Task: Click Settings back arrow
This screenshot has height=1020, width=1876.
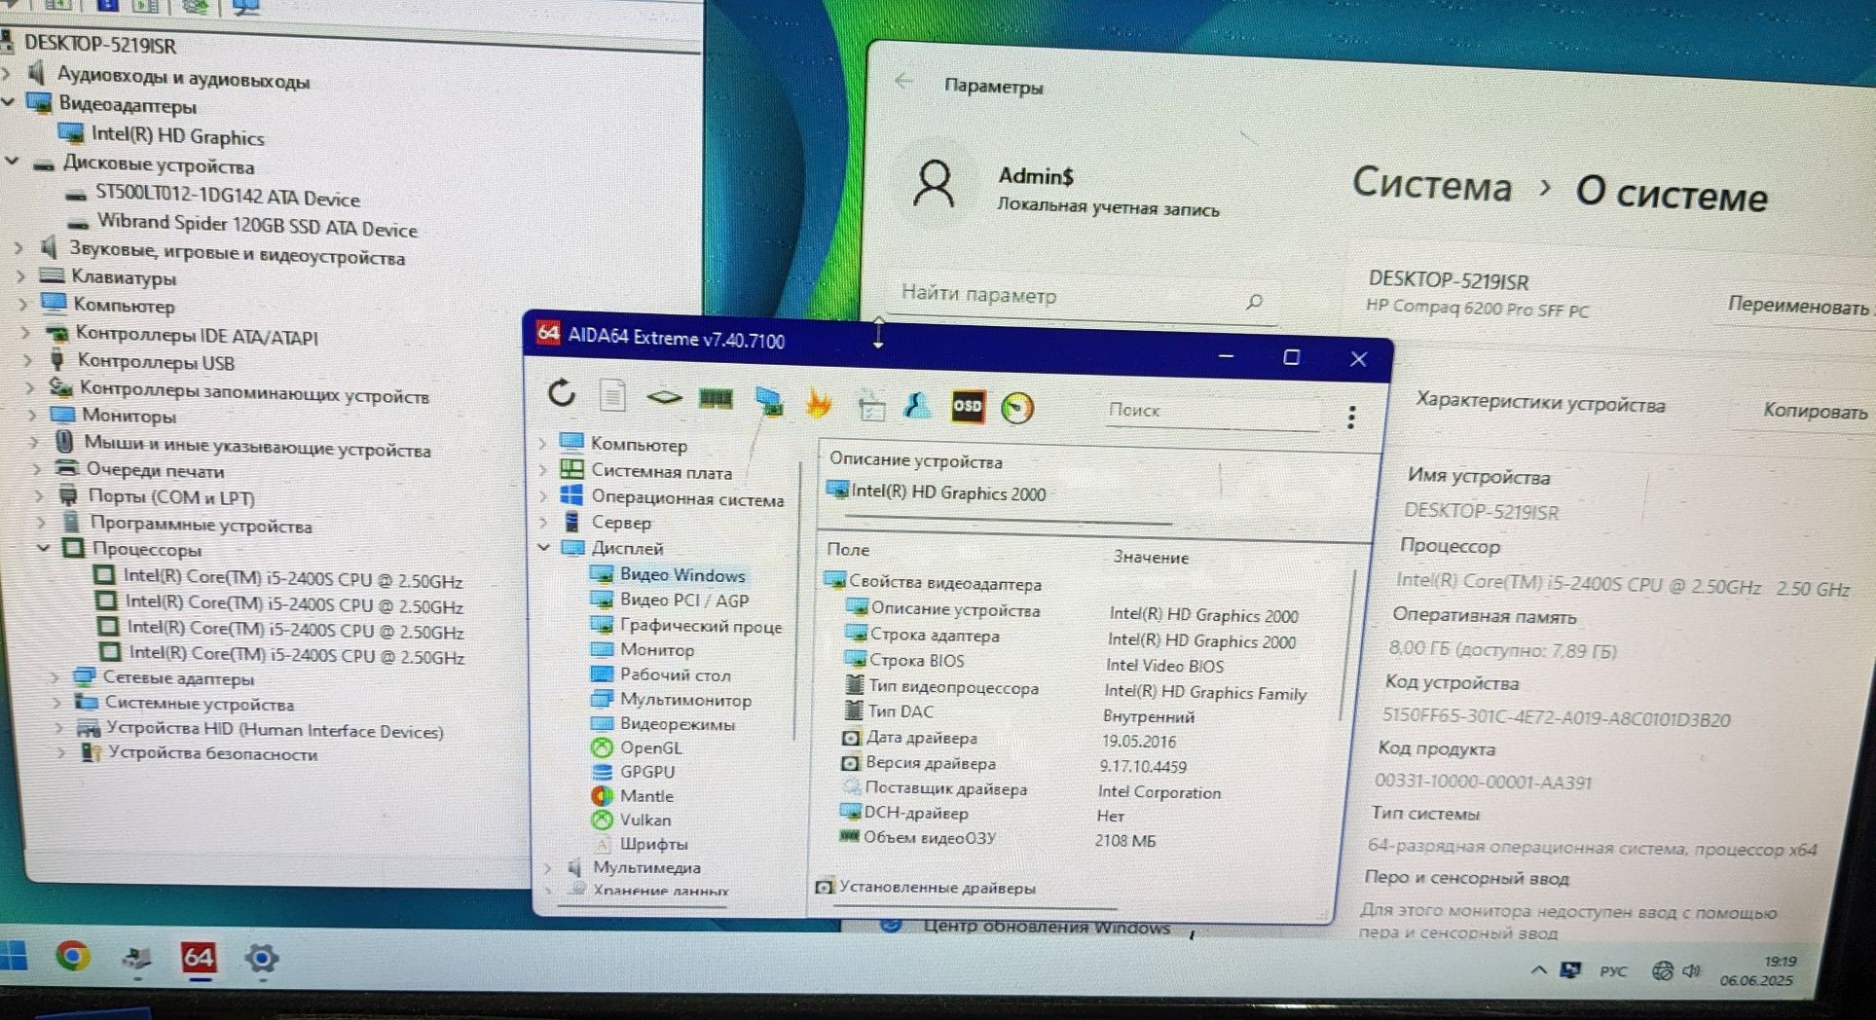Action: click(904, 82)
